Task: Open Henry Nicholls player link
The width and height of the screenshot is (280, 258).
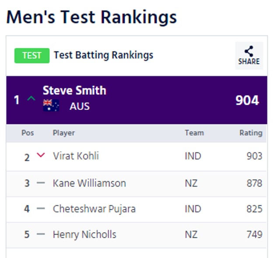Action: (x=84, y=235)
